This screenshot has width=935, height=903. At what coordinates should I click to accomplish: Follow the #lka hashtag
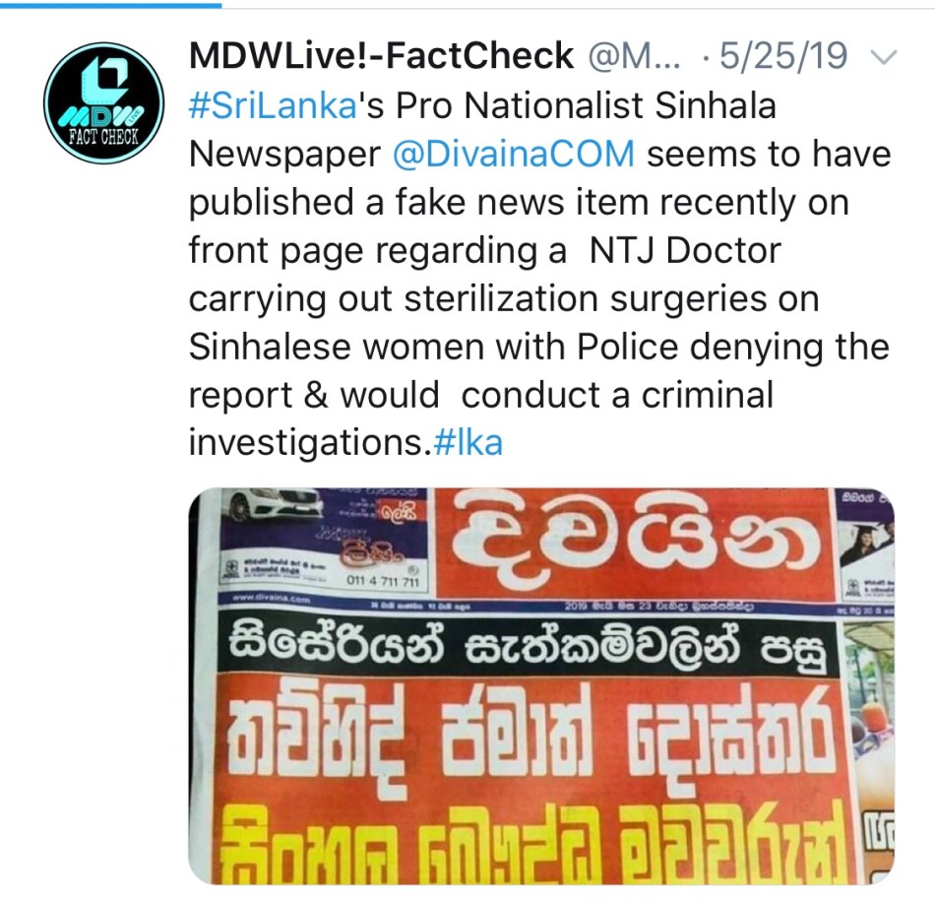(x=468, y=442)
